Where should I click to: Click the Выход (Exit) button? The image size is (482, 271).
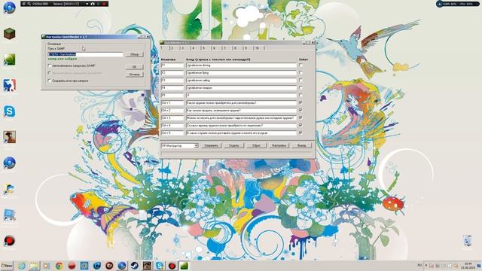click(x=301, y=145)
